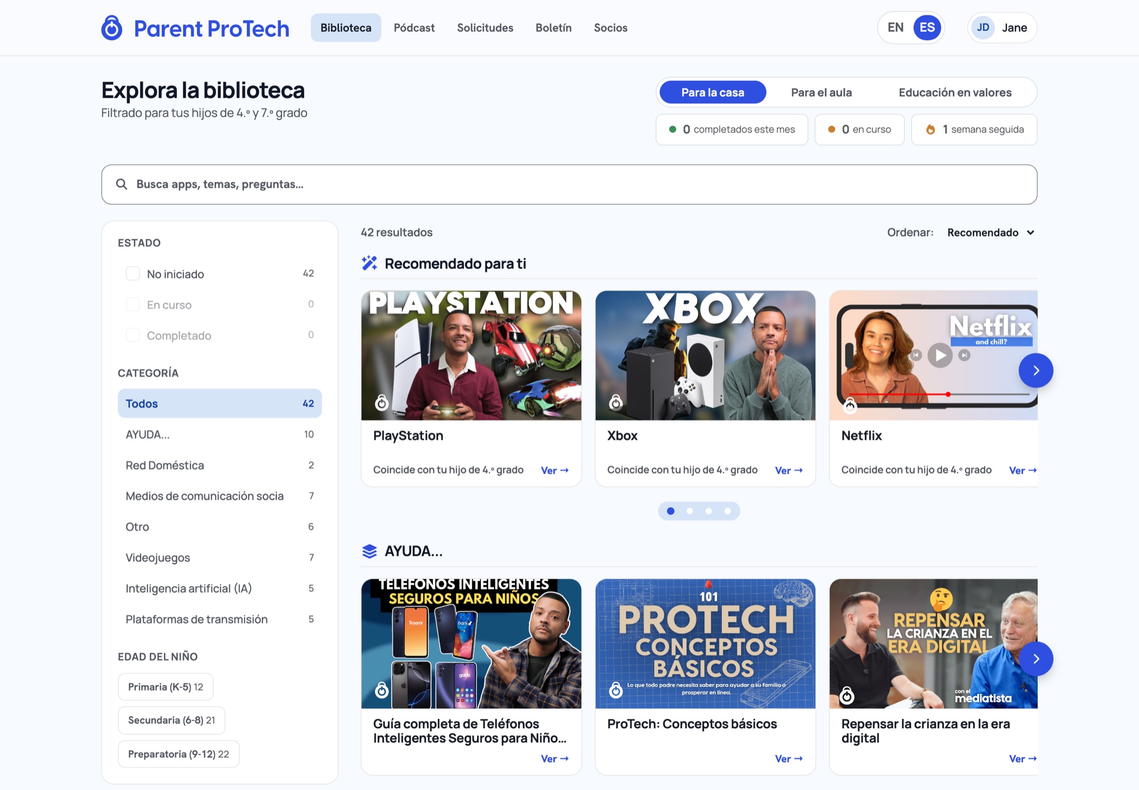
Task: Advance the AYUDA carousel with arrow
Action: pyautogui.click(x=1036, y=659)
